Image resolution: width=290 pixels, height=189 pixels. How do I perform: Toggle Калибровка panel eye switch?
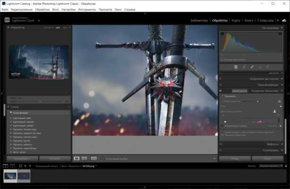(220, 150)
